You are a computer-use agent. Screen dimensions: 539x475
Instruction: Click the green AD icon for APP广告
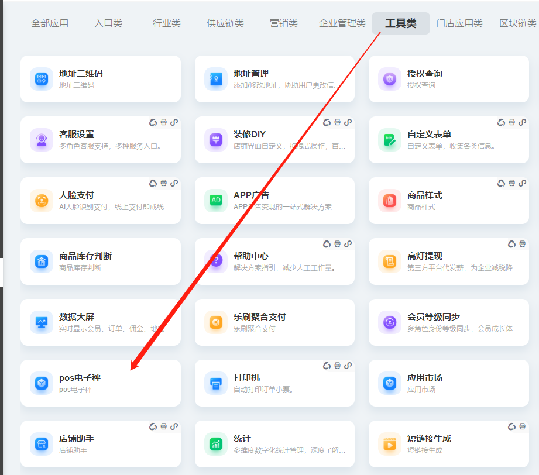coord(216,201)
